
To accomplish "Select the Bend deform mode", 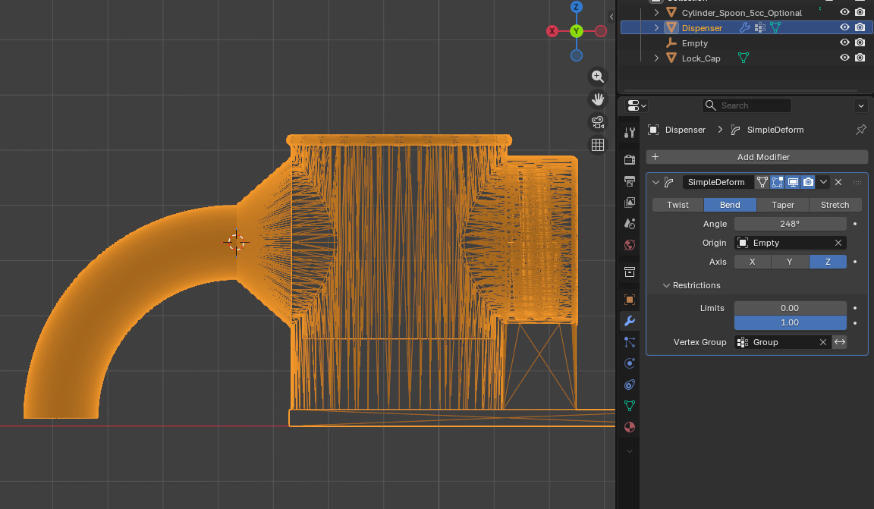I will 730,205.
